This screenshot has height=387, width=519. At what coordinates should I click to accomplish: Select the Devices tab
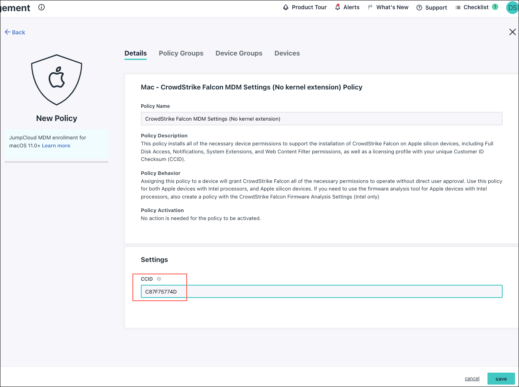tap(287, 53)
